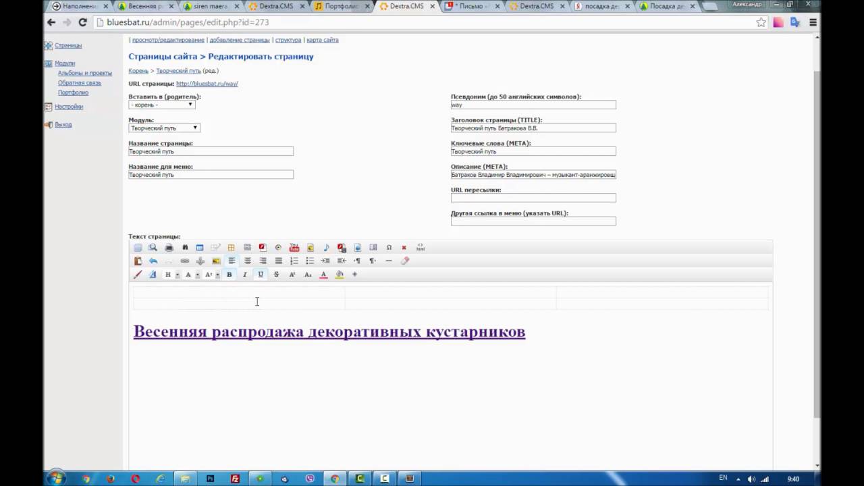Screen dimensions: 864x486
Task: Create a numbered list
Action: click(x=294, y=261)
